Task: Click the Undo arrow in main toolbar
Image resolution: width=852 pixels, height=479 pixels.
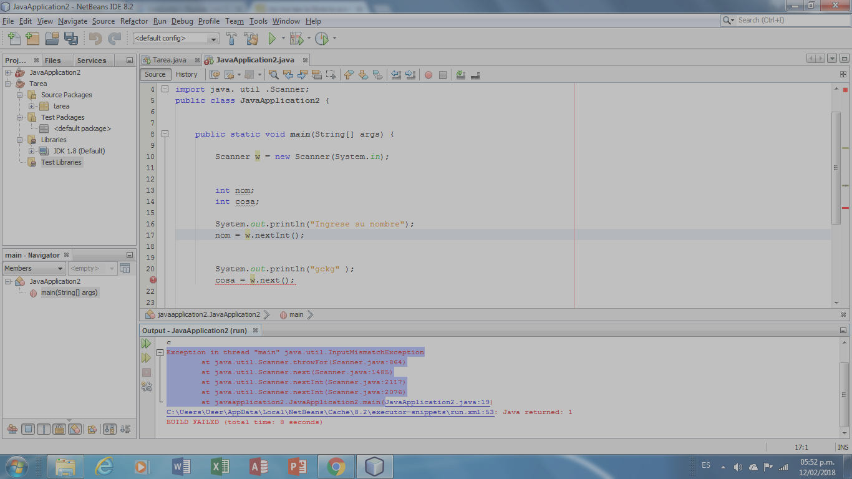Action: point(95,39)
